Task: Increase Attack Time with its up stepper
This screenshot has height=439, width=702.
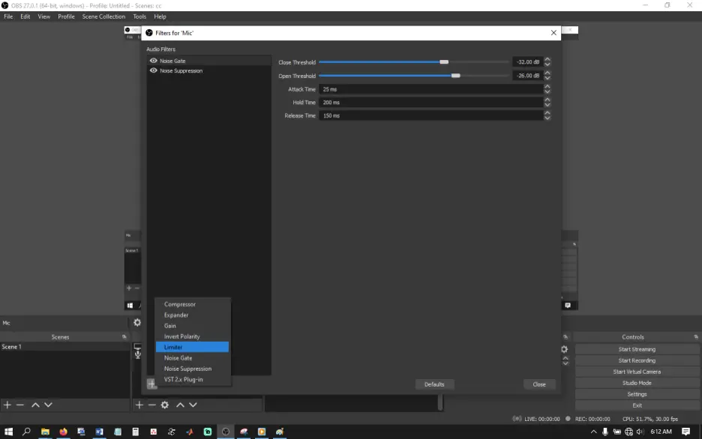Action: pos(547,86)
